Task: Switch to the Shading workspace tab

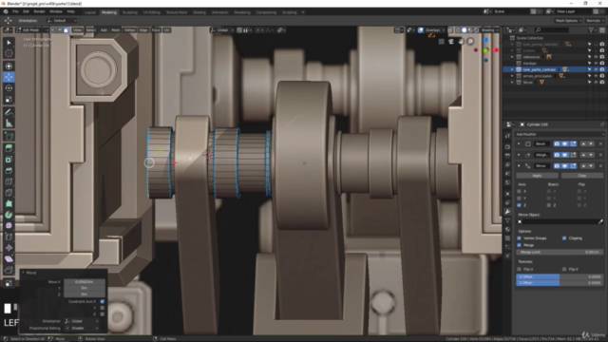Action: (199, 12)
